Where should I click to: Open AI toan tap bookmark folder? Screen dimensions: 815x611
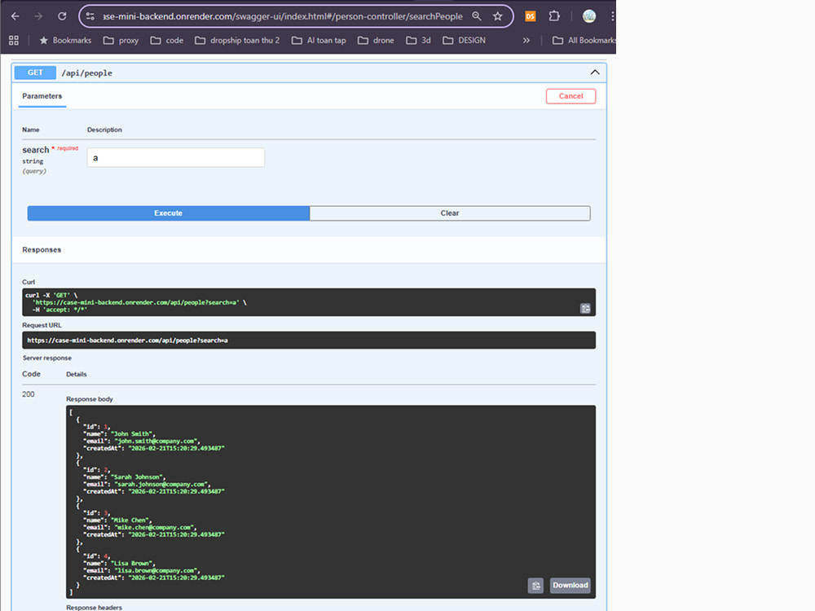[x=319, y=40]
